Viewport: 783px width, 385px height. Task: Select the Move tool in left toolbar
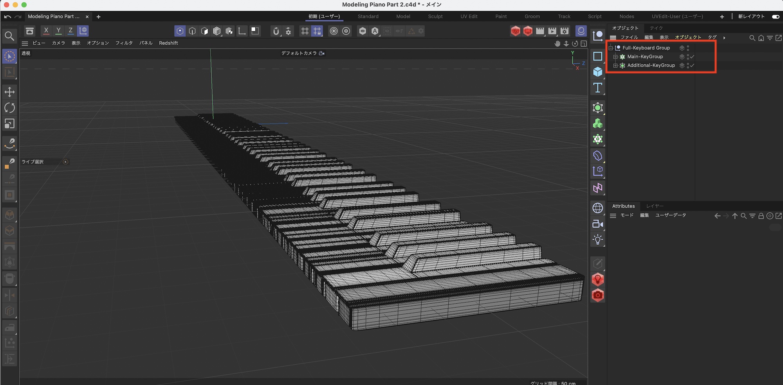(9, 92)
